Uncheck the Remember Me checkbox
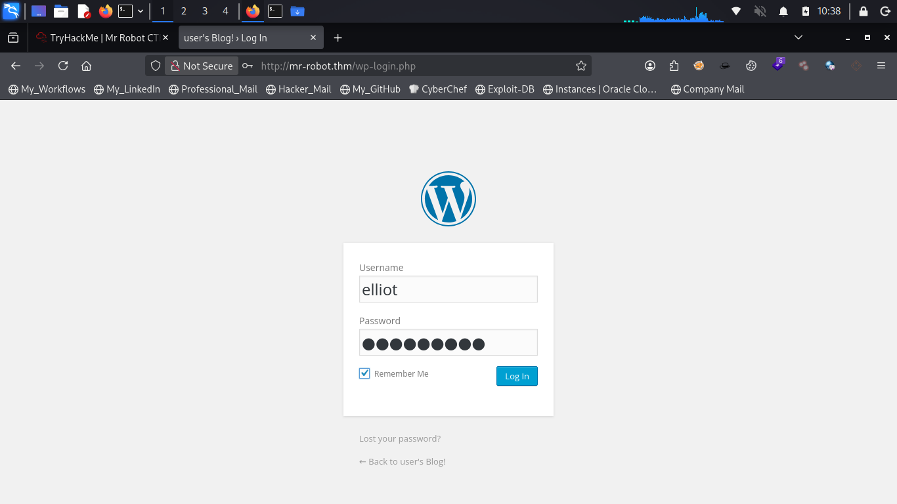 click(364, 373)
